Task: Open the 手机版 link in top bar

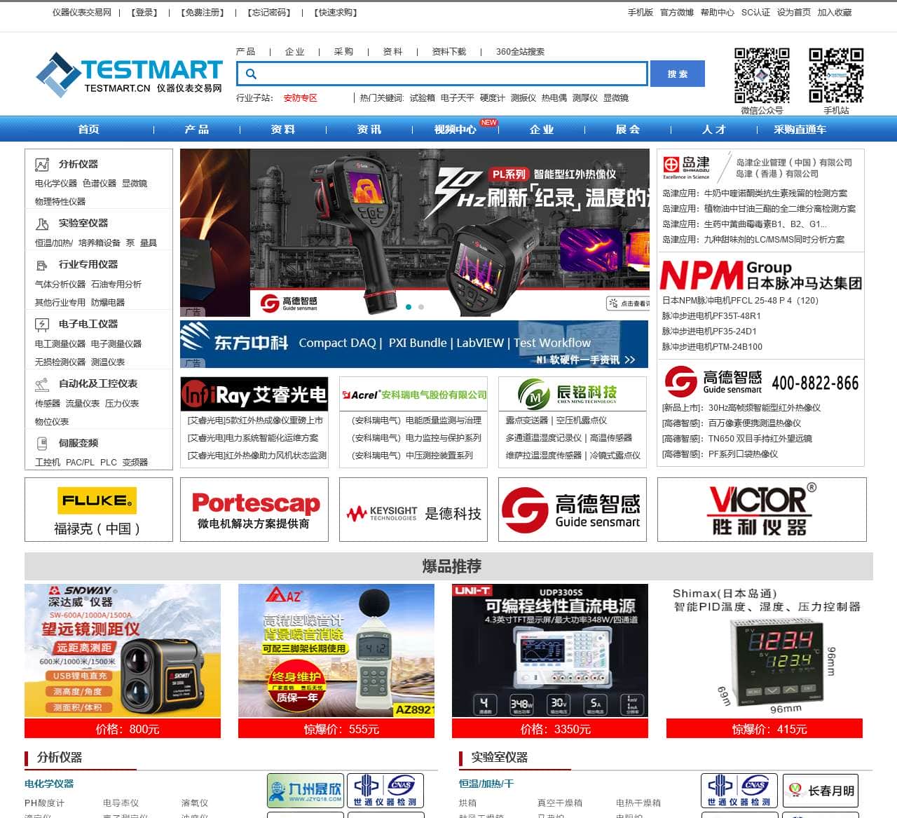Action: [x=641, y=13]
